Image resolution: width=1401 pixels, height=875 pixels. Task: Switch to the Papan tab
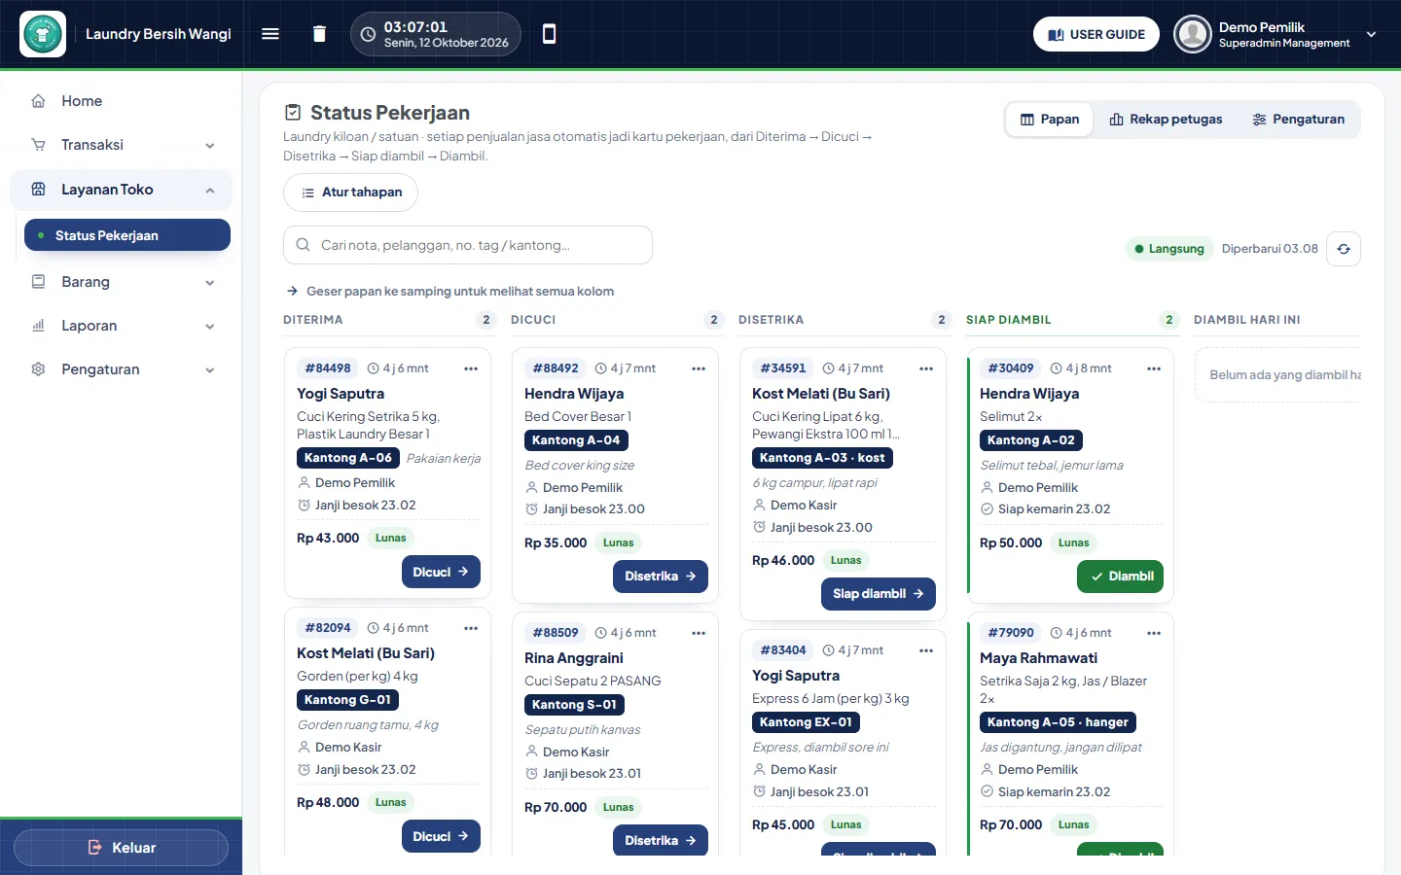click(1050, 120)
